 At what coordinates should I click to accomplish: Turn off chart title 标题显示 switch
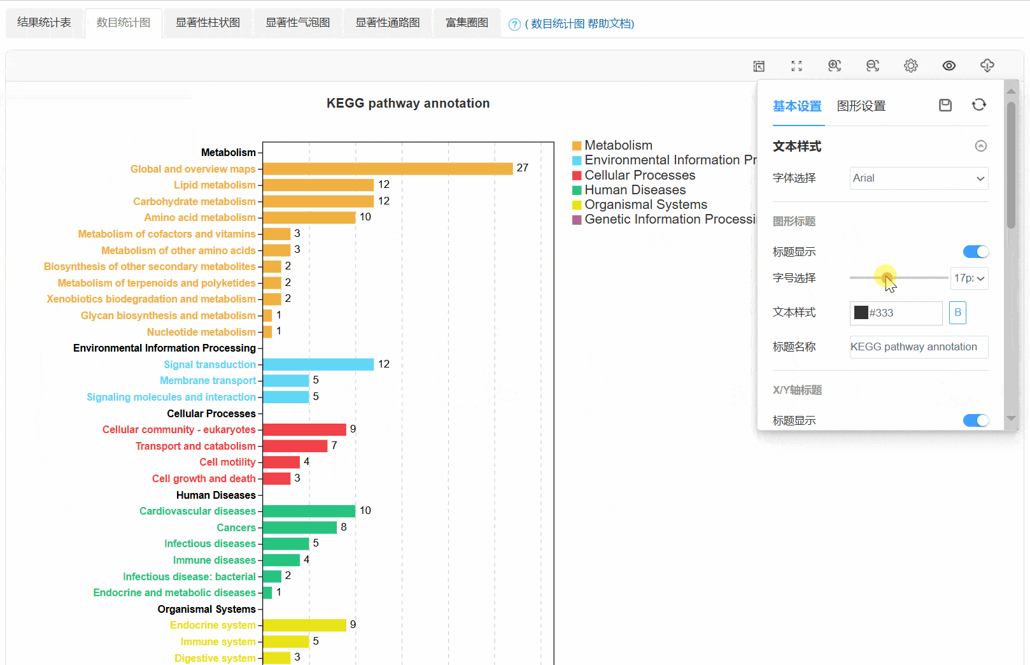coord(976,252)
